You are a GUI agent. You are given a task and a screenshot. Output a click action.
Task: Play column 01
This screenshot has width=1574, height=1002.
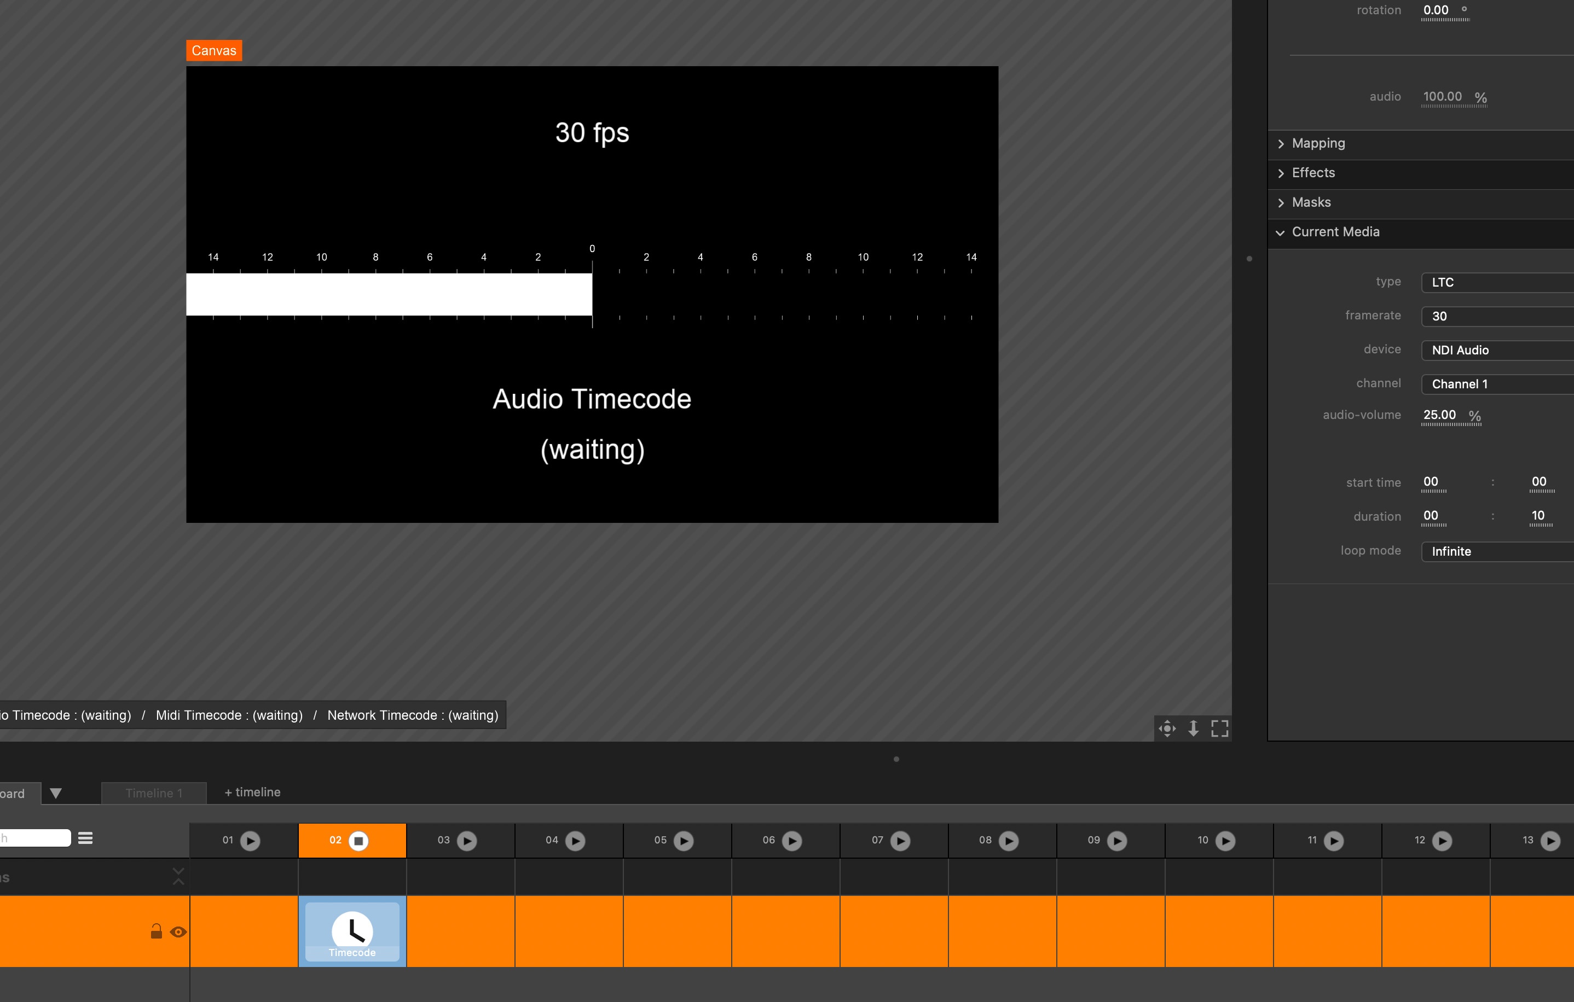(x=250, y=841)
